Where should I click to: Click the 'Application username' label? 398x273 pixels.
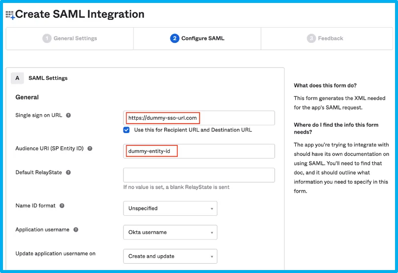pos(42,230)
